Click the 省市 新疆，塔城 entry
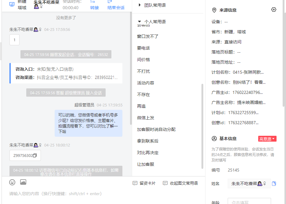Viewport: 286px width, 204px height. (229, 32)
